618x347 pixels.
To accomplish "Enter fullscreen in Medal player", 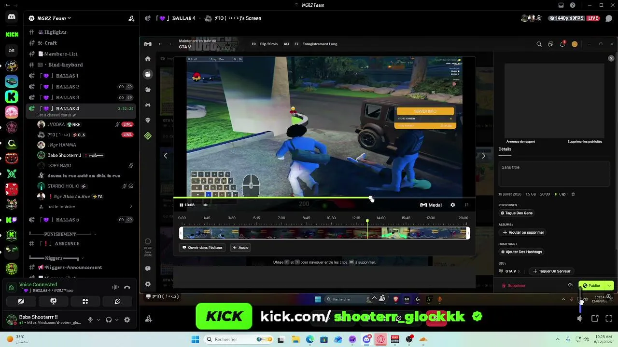I will 466,205.
